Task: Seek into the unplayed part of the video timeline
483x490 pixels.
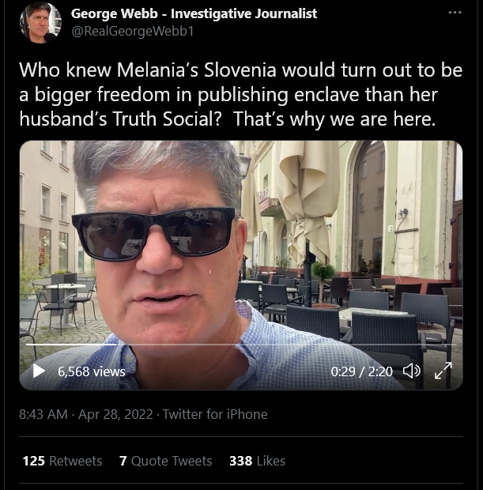Action: point(286,345)
